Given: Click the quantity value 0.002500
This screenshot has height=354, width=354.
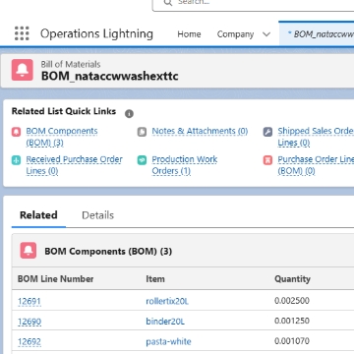Looking at the screenshot, I should click(x=292, y=301).
